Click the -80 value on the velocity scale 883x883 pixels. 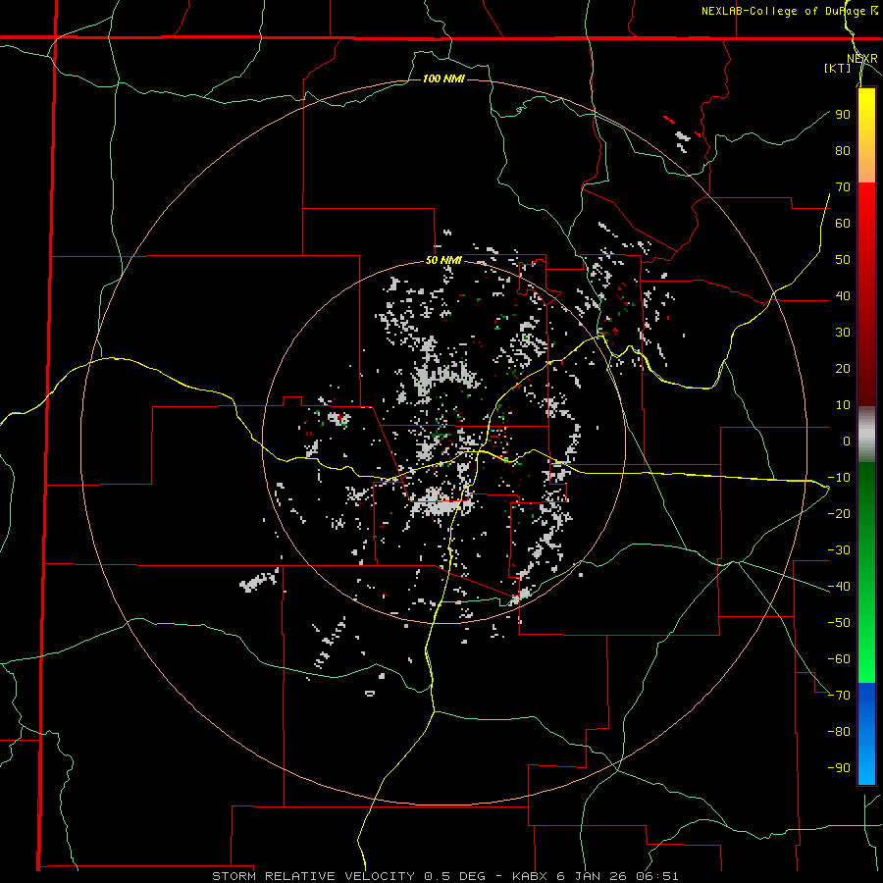coord(839,732)
